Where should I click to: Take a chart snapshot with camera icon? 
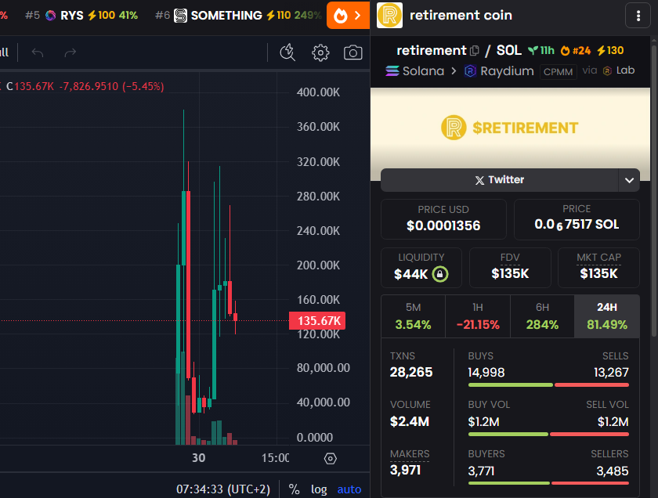tap(353, 53)
